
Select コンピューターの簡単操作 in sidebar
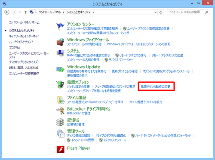24,74
